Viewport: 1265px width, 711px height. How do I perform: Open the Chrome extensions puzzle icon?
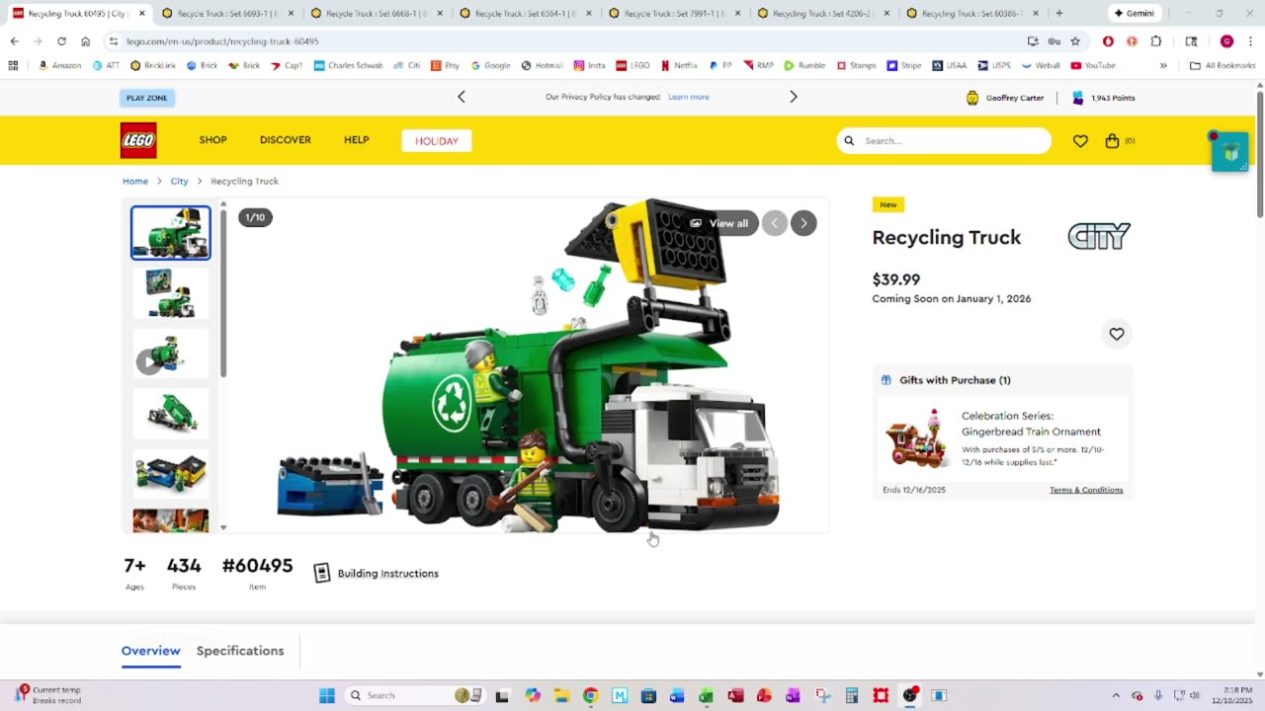1156,41
